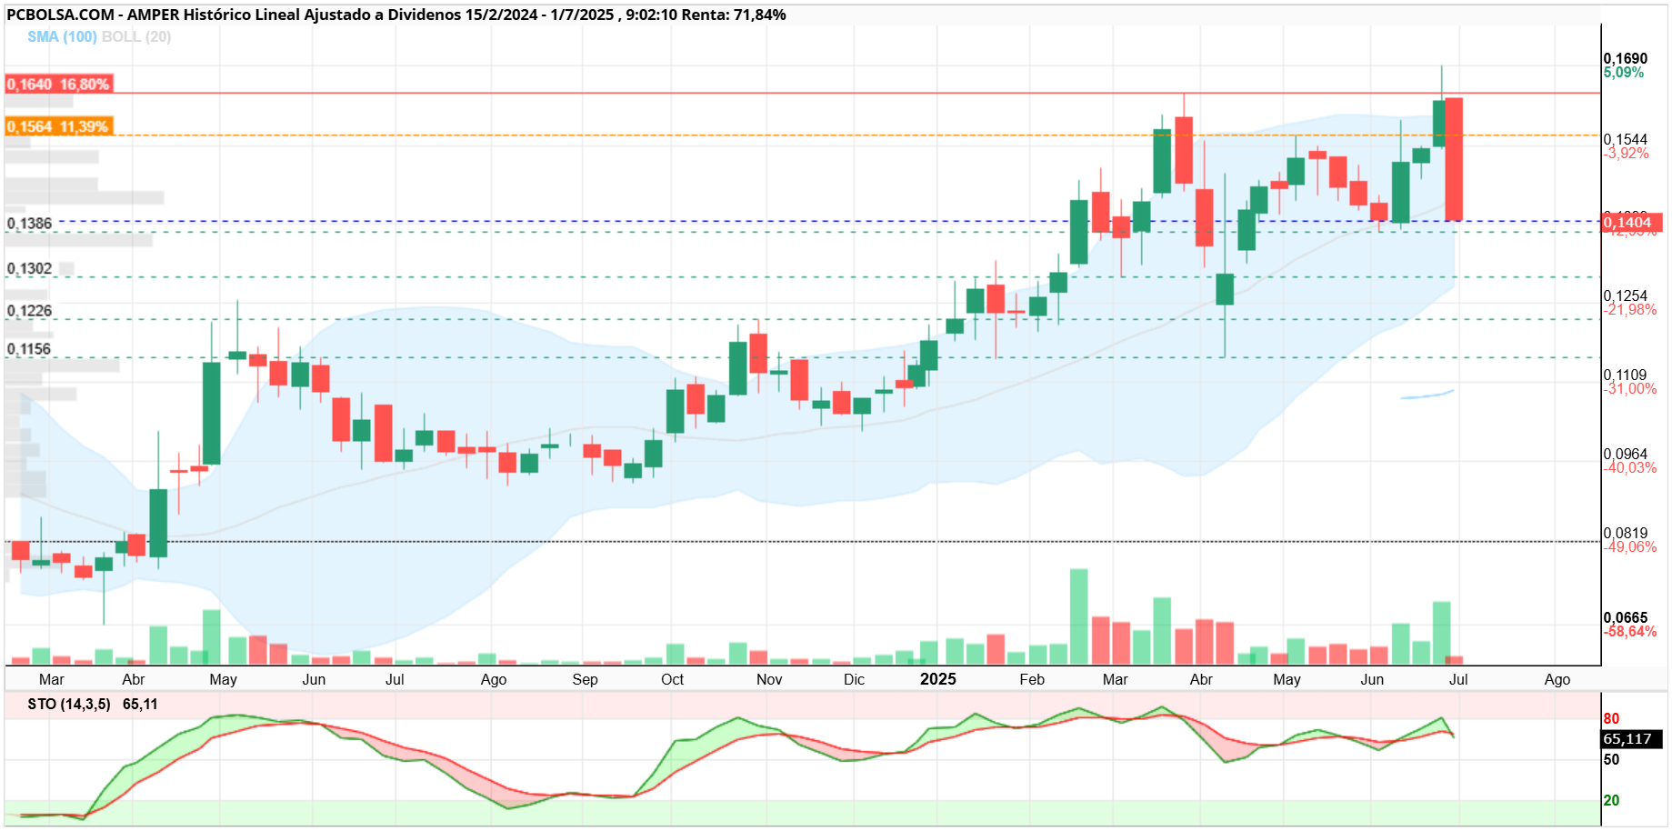Click the 0,1544 price axis value
The width and height of the screenshot is (1672, 831).
[x=1625, y=139]
